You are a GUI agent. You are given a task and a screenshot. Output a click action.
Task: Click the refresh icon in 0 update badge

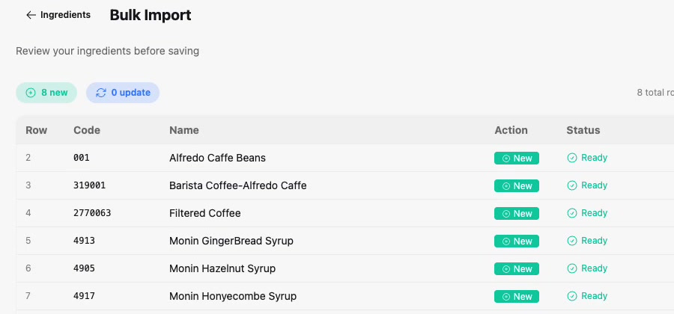click(101, 93)
